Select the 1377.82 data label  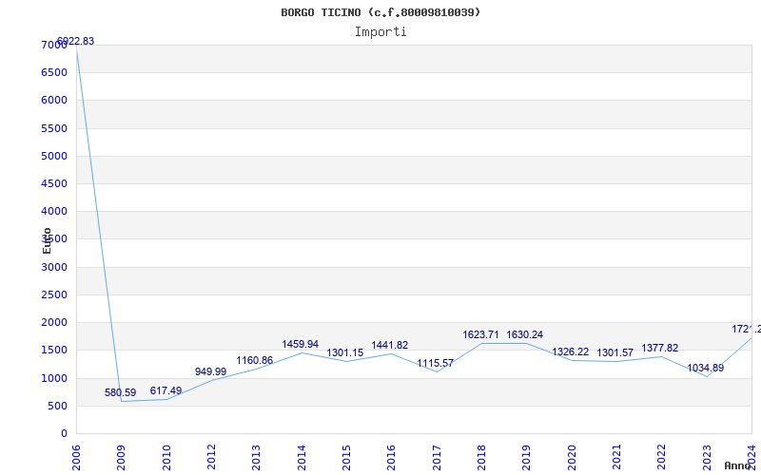pyautogui.click(x=660, y=348)
